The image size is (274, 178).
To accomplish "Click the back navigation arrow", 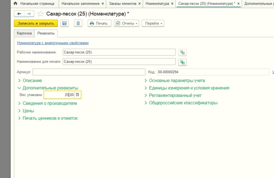I will click(x=19, y=14).
